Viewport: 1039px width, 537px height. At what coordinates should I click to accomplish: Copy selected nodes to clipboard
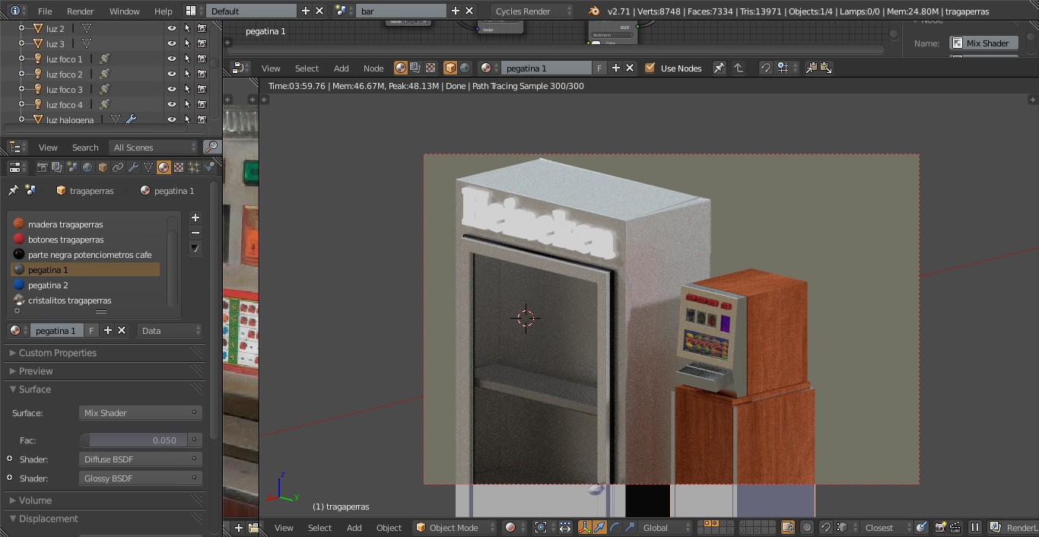pos(811,68)
